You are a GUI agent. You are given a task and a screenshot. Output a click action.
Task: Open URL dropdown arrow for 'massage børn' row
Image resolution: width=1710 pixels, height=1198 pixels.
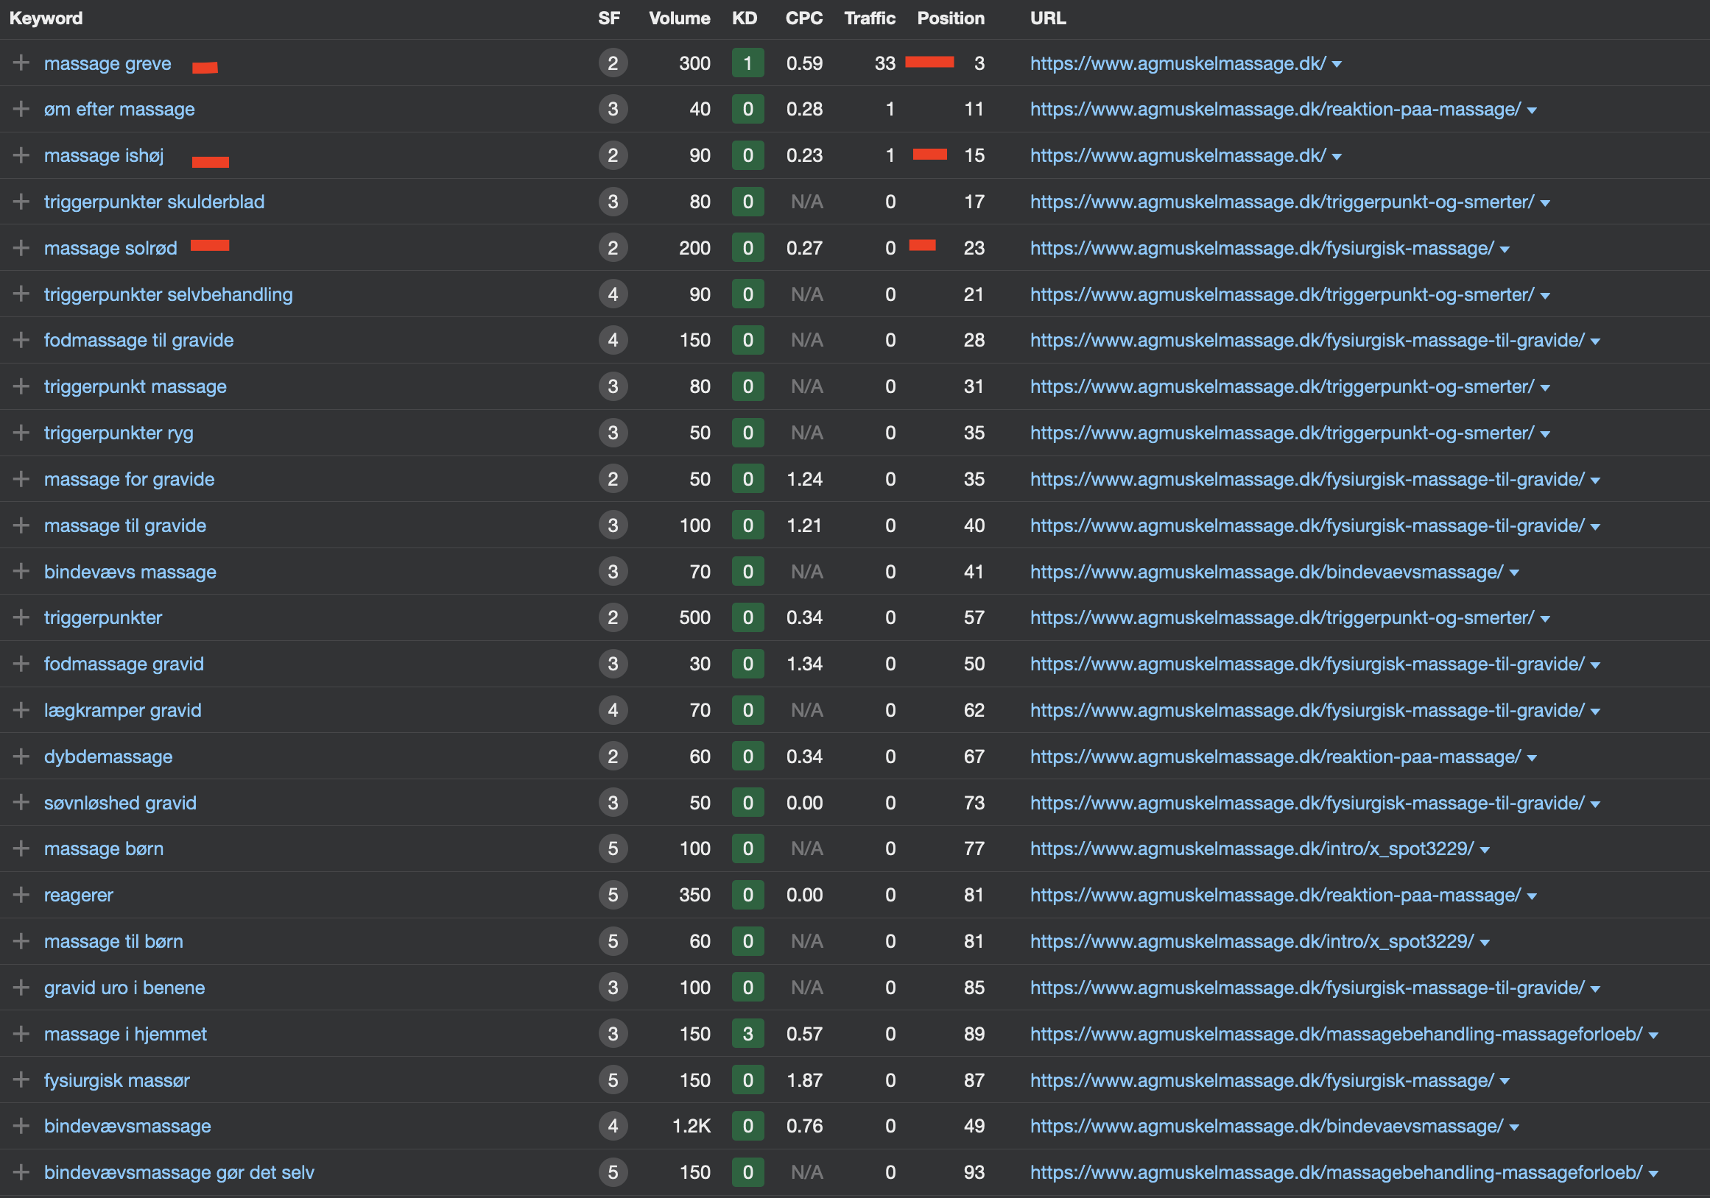point(1485,850)
